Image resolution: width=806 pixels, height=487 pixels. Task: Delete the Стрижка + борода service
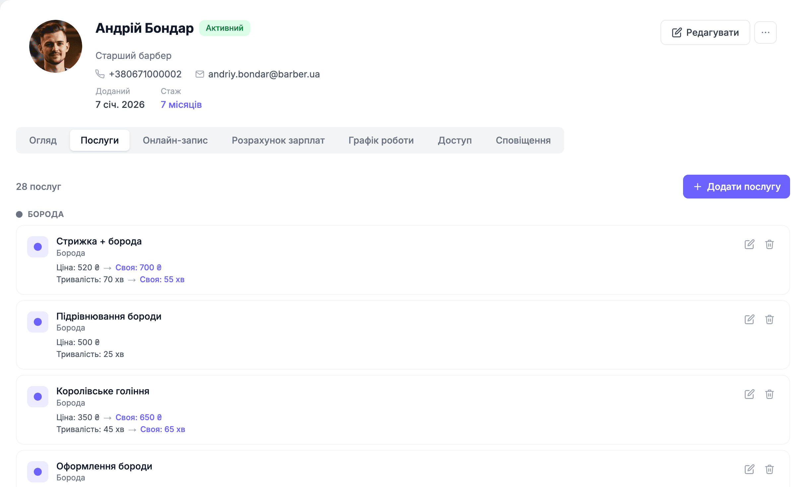(770, 244)
